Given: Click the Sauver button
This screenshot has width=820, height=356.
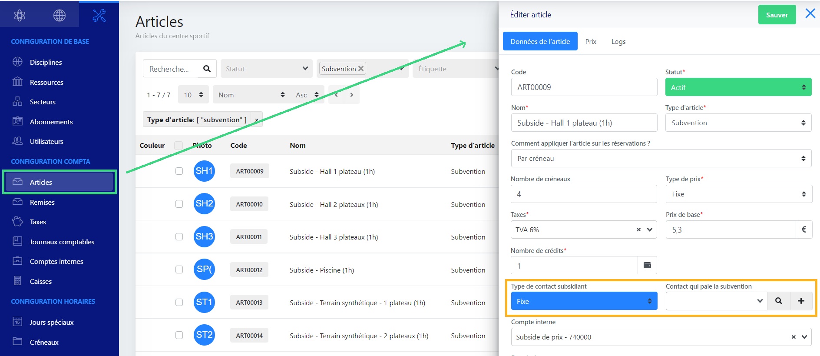Looking at the screenshot, I should 777,15.
